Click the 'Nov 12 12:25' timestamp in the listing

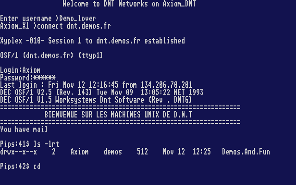[x=187, y=152]
